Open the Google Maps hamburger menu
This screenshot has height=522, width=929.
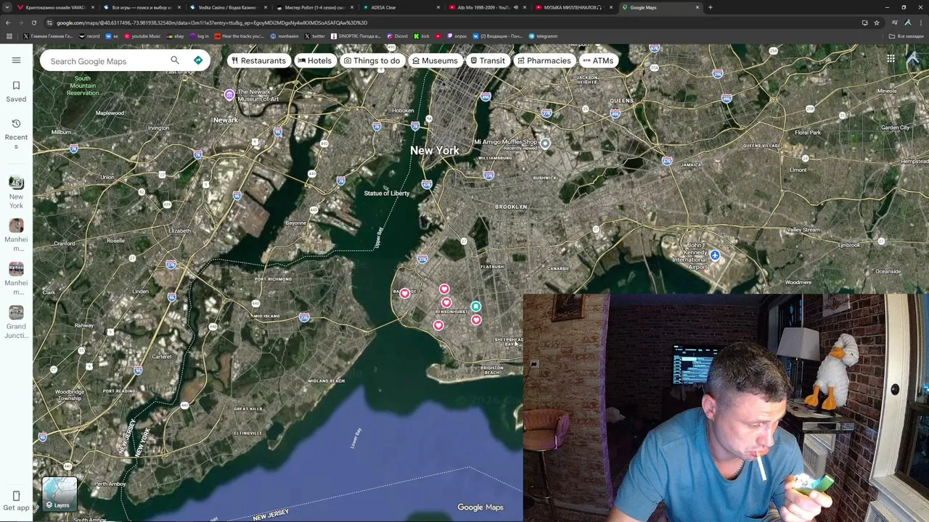[x=16, y=60]
